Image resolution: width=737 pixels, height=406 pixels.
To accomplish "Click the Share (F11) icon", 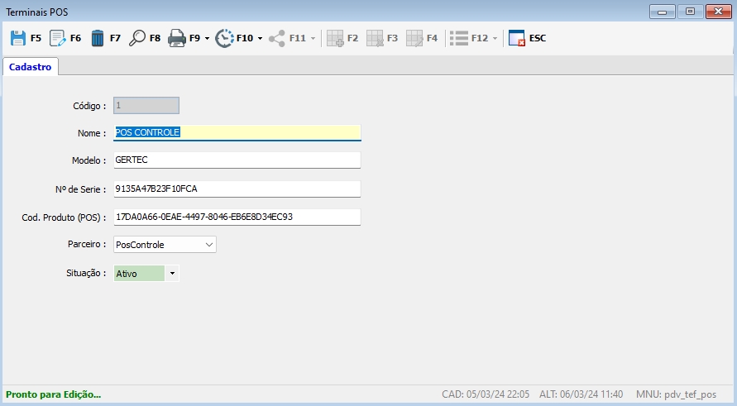I will (x=277, y=38).
